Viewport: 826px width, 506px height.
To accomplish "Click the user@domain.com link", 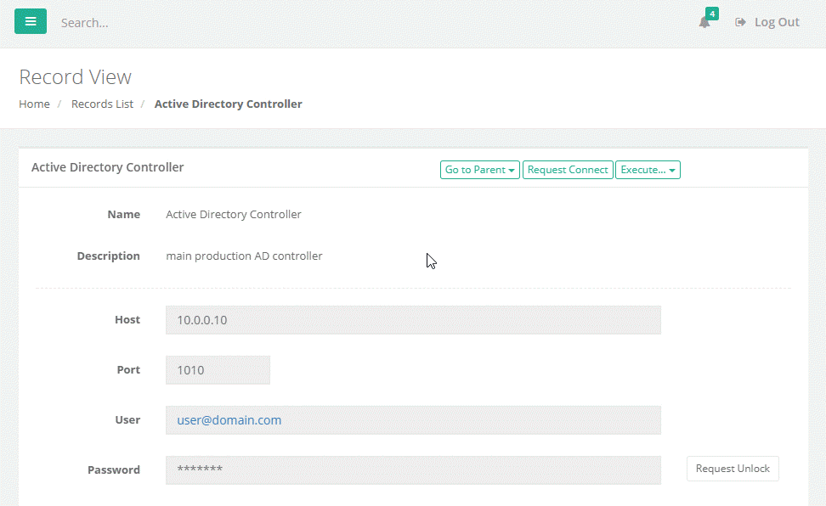I will [x=229, y=420].
